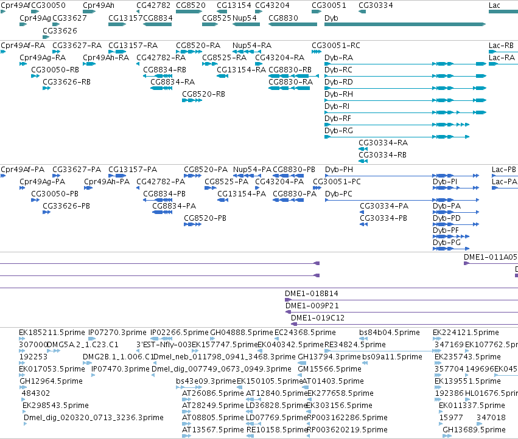Click the Dyb-PH protein label
Screen dimensions: 518x439
point(339,170)
